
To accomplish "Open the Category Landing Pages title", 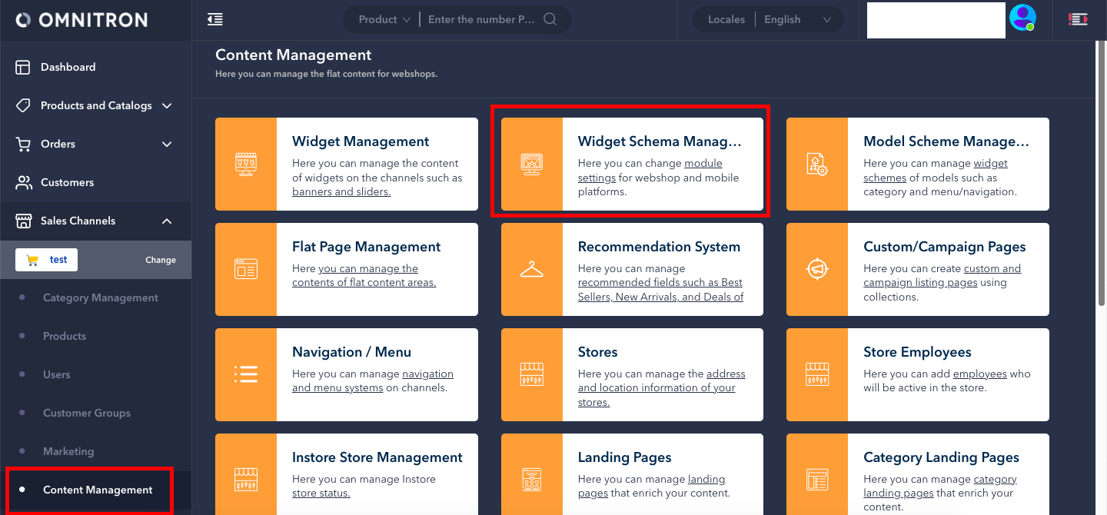I will coord(941,457).
